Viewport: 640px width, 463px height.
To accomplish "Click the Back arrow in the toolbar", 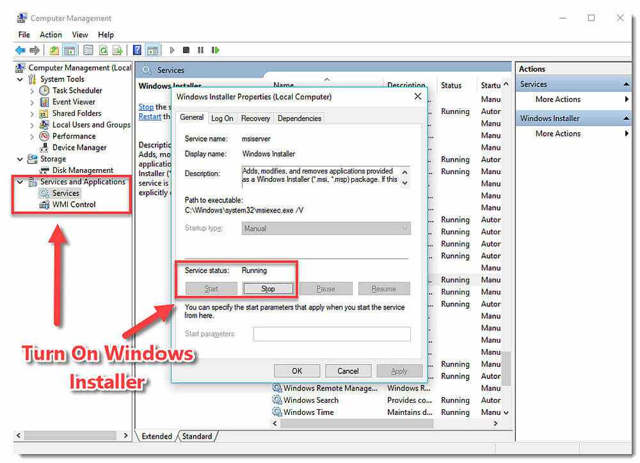I will (x=20, y=50).
